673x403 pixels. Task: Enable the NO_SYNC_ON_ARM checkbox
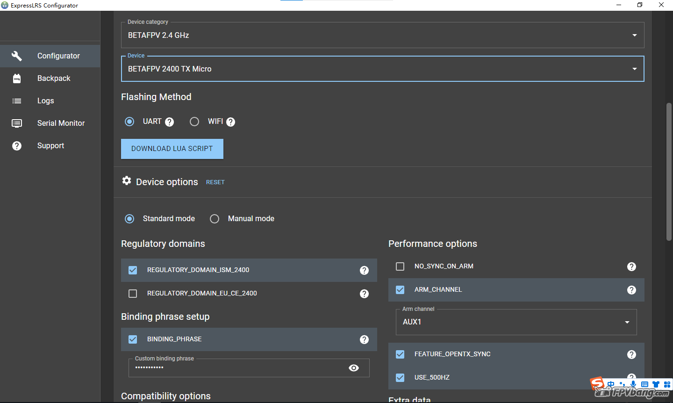400,266
